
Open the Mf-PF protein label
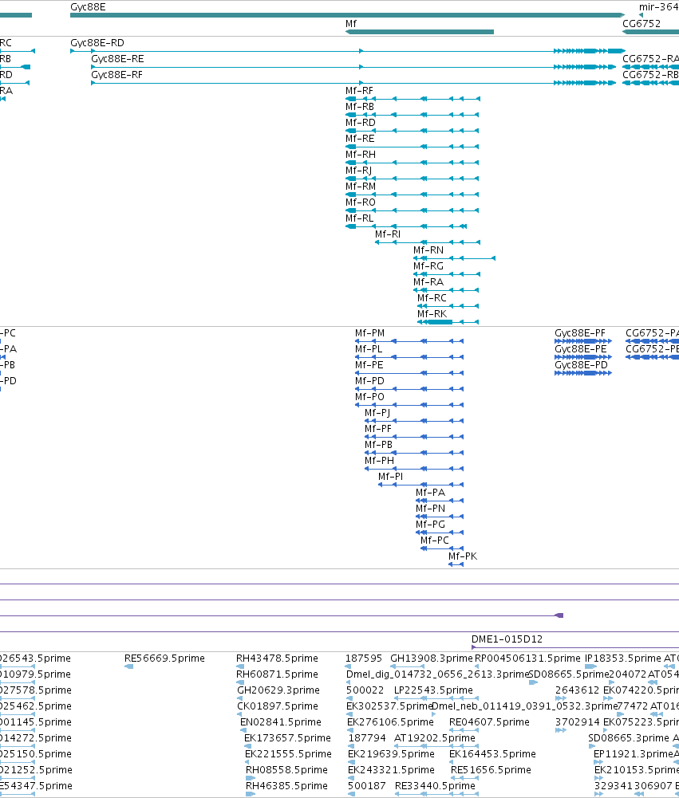click(378, 429)
